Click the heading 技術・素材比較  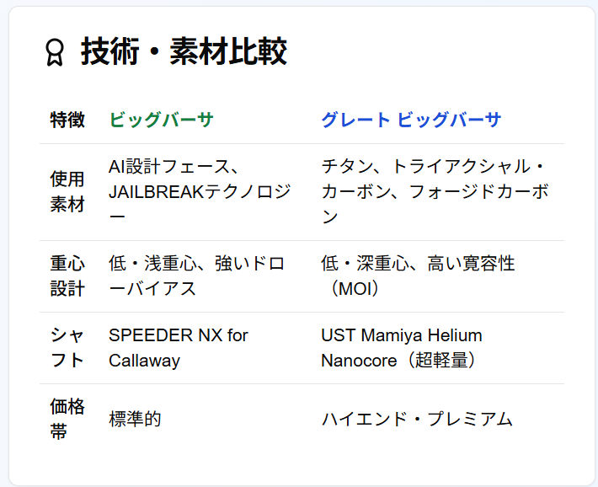184,52
